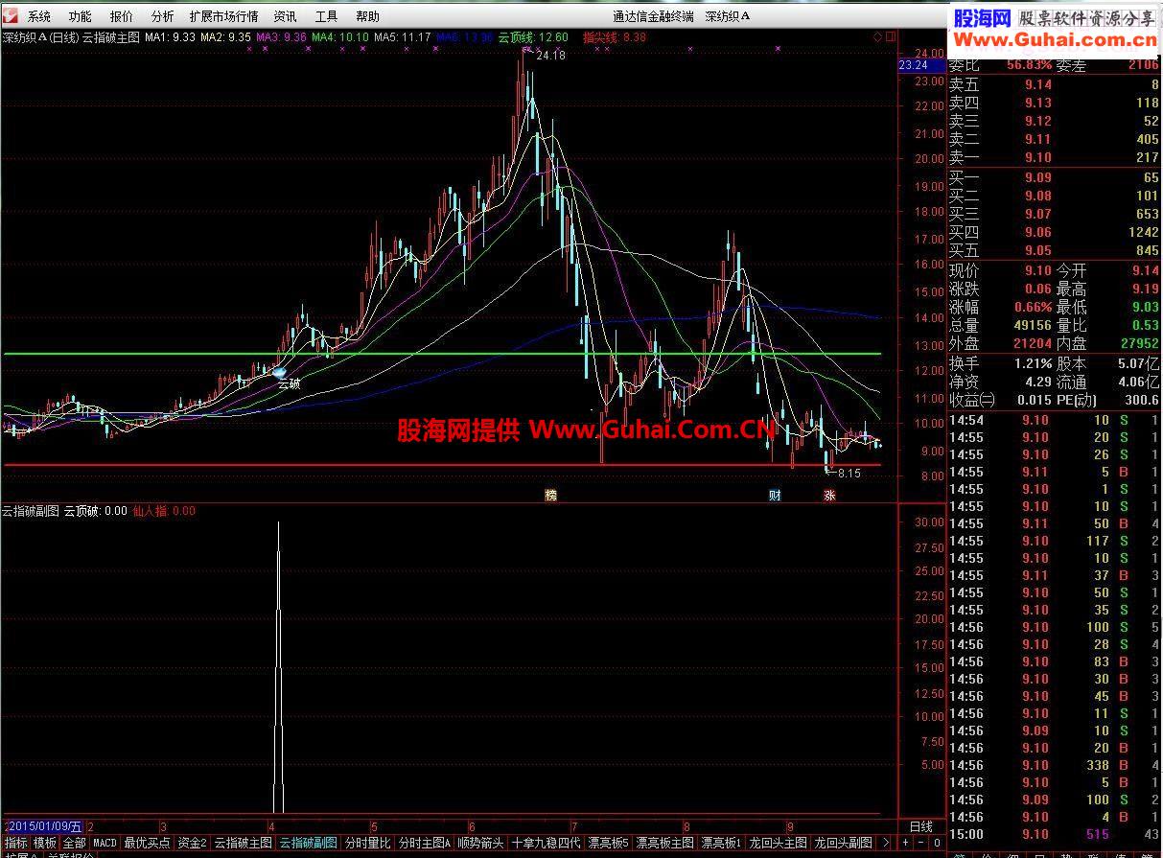This screenshot has height=858, width=1163.
Task: Click the 云顶线: 12.60 indicator label
Action: click(x=533, y=37)
